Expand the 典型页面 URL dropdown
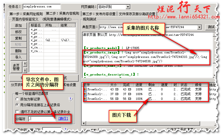Screen dimensions: 223x137 coord(200,27)
